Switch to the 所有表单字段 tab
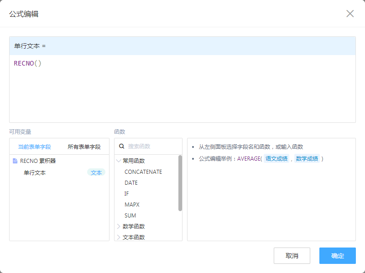365x273 pixels. click(84, 147)
